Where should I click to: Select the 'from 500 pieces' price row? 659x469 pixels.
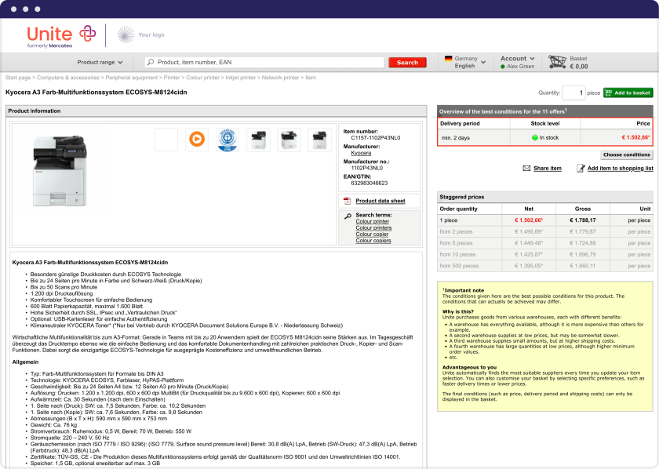click(545, 266)
